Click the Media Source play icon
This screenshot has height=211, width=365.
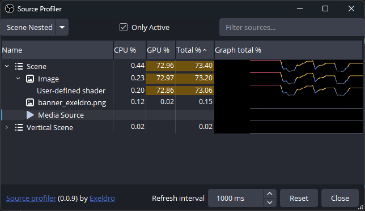30,115
